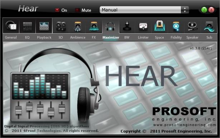Switch to the BW tab label

pyautogui.click(x=127, y=38)
